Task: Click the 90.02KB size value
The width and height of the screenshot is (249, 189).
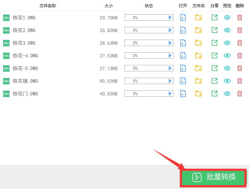Action: coord(109,81)
